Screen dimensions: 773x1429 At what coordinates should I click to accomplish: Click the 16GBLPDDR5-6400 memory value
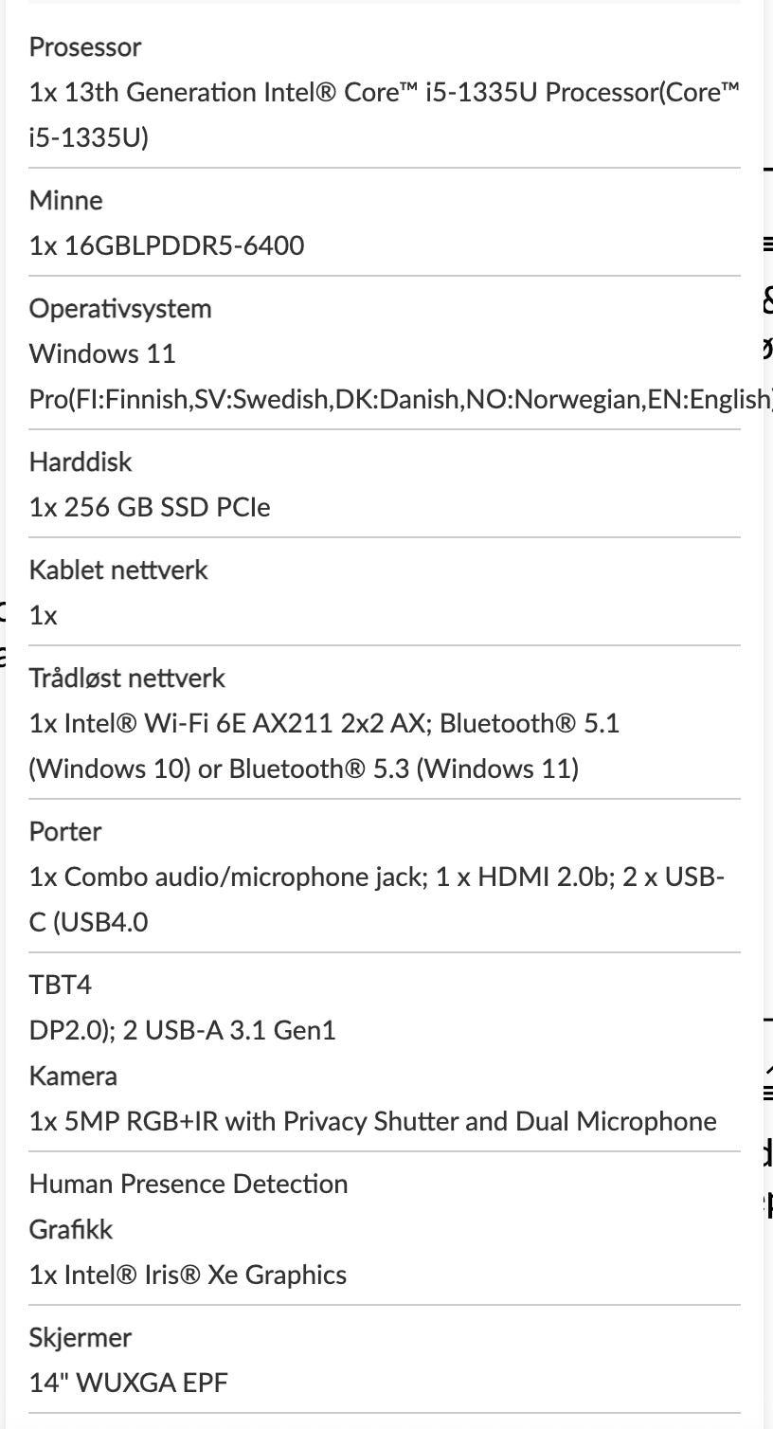167,246
